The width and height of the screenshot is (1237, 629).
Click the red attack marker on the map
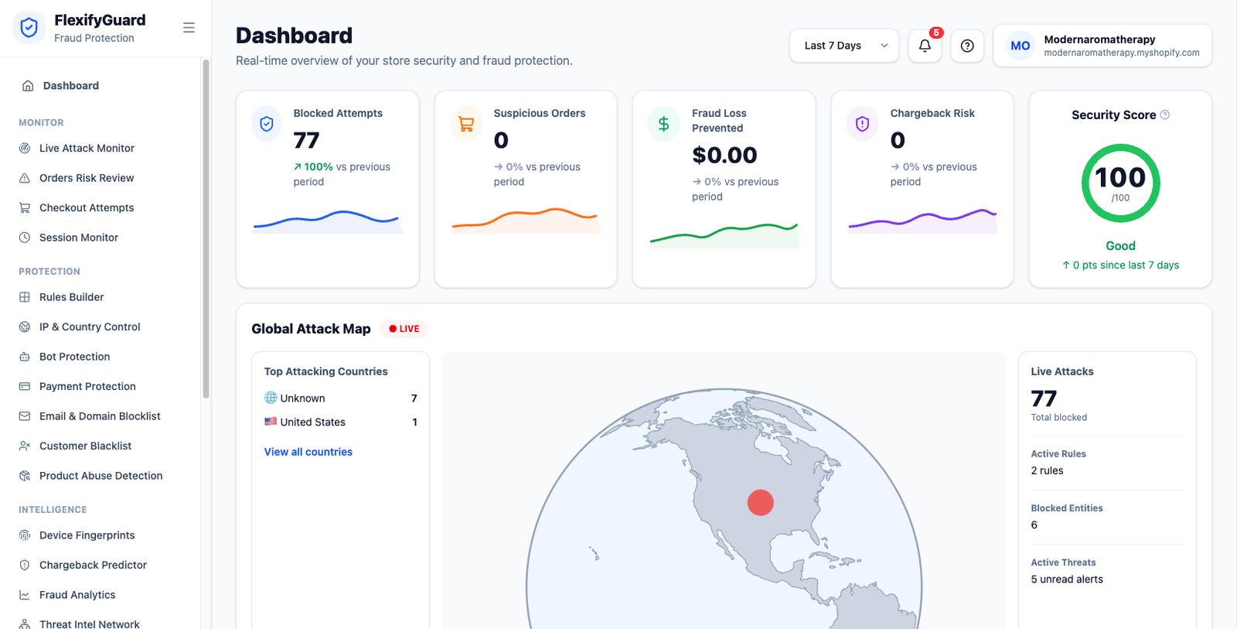[761, 503]
